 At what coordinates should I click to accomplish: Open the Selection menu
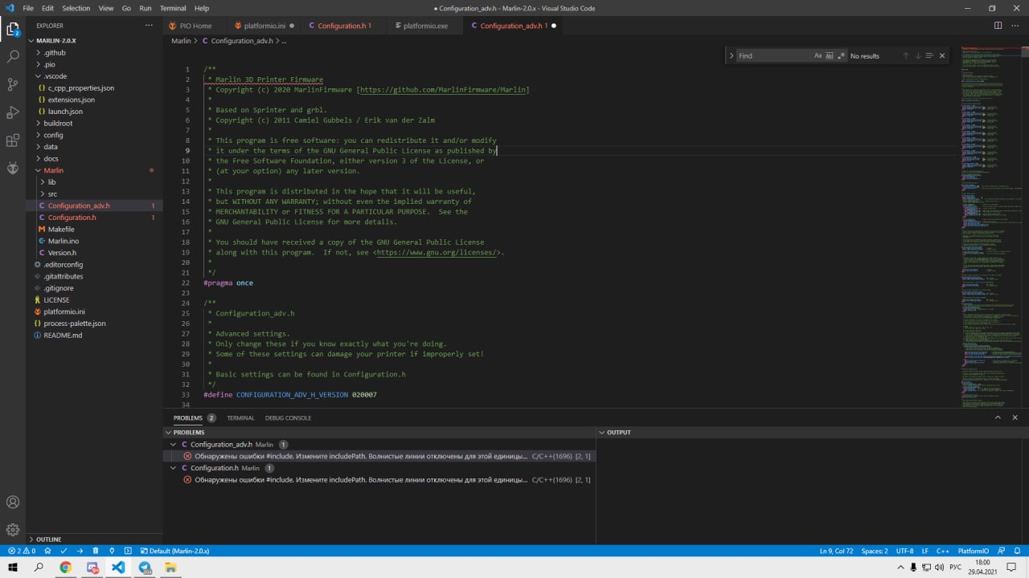pos(76,8)
